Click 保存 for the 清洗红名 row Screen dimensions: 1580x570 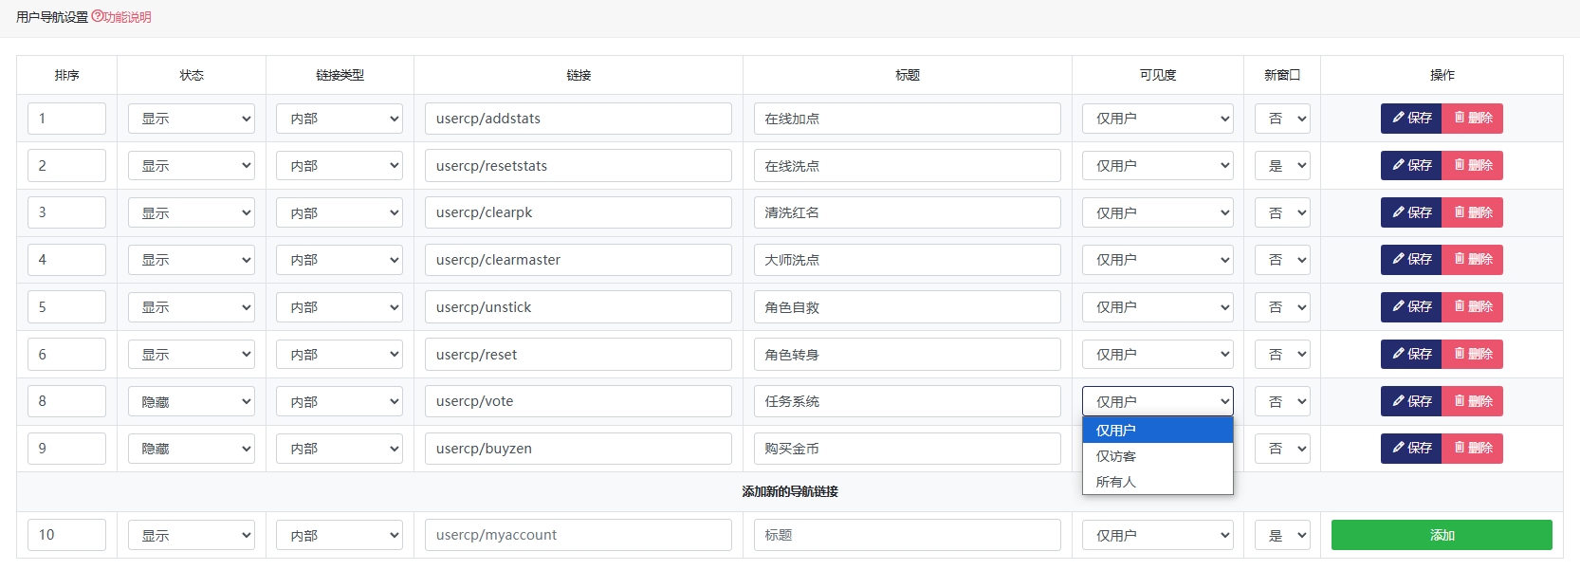[1411, 212]
